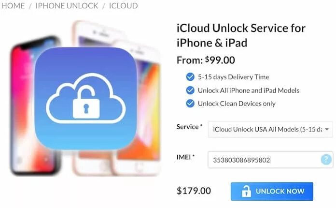Click the $179.00 total price

[194, 191]
